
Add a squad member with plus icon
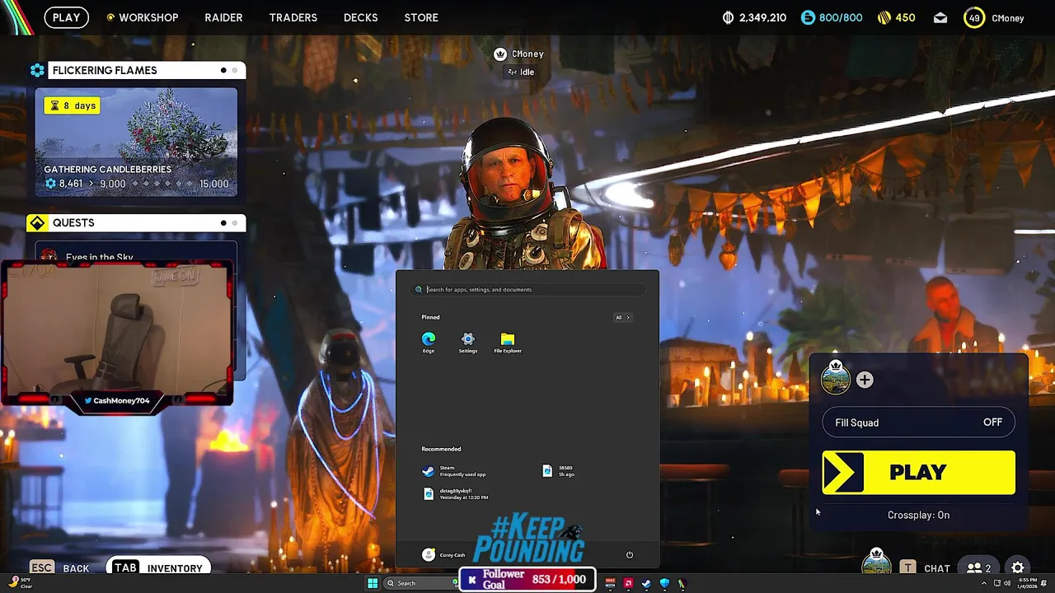864,380
